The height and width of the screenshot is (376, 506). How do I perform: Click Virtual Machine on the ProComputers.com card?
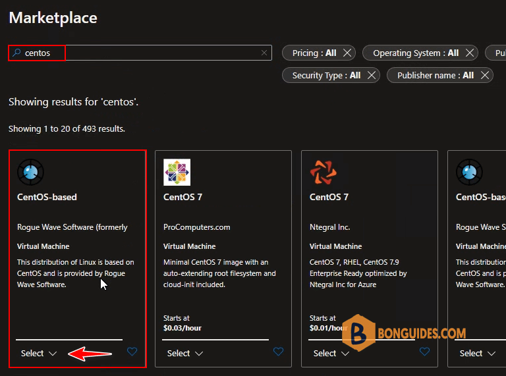pyautogui.click(x=190, y=246)
